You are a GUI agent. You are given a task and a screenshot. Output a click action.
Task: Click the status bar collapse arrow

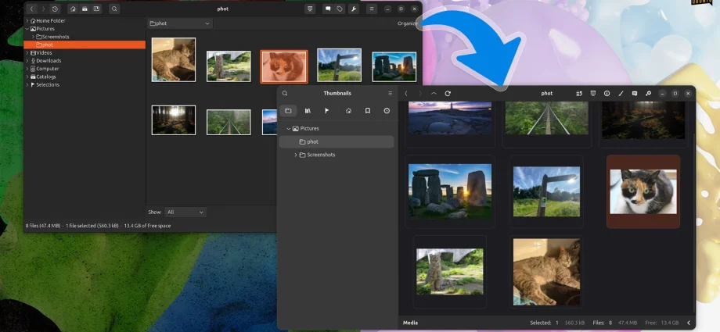click(x=689, y=323)
